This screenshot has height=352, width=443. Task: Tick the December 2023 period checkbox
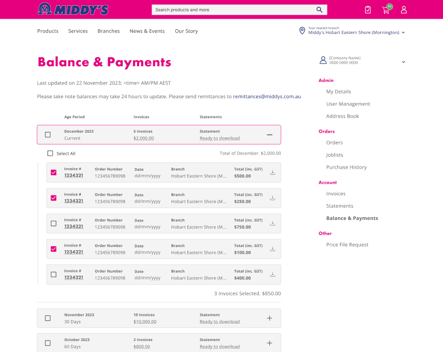tap(48, 135)
